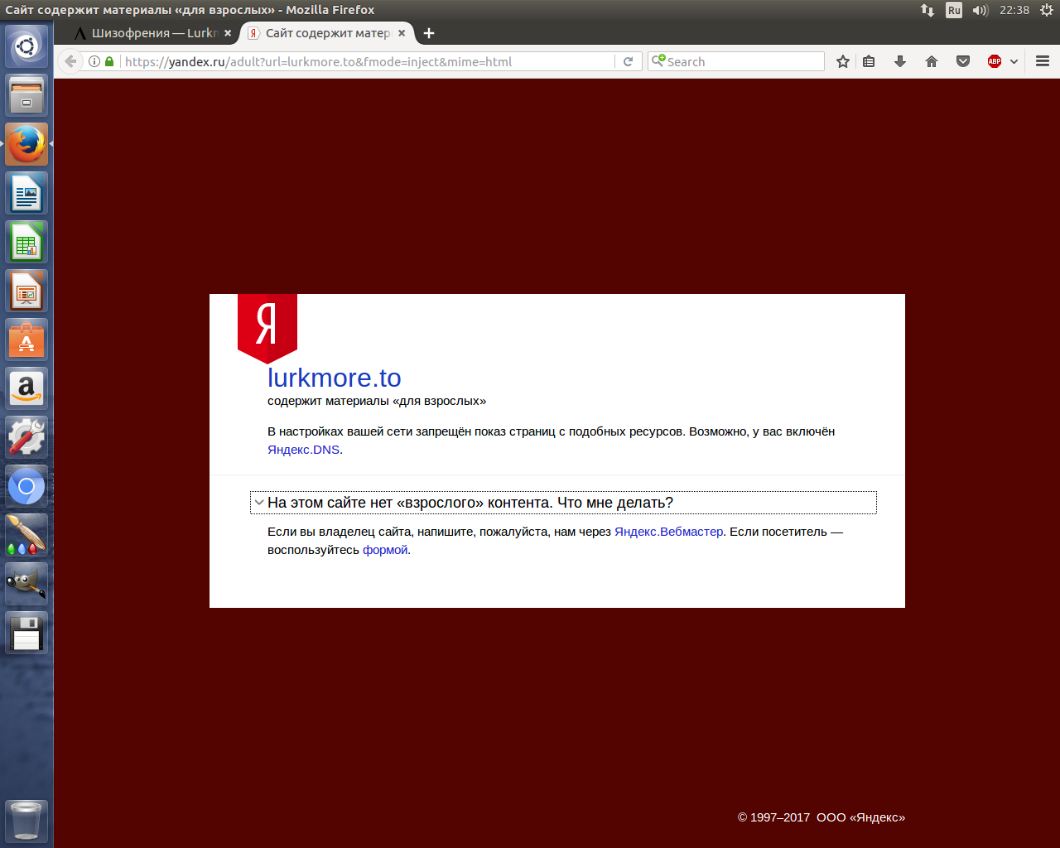Go back to the previous page

(x=70, y=61)
